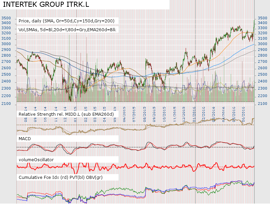Click the 08/2015 date axis label
270x204 pixels.
pos(144,114)
